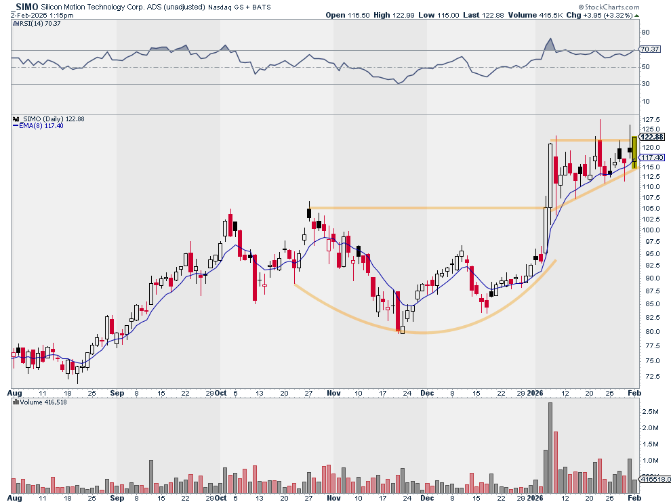Click the 125.0 price axis label
Screen dimensions: 671x504
coord(651,129)
